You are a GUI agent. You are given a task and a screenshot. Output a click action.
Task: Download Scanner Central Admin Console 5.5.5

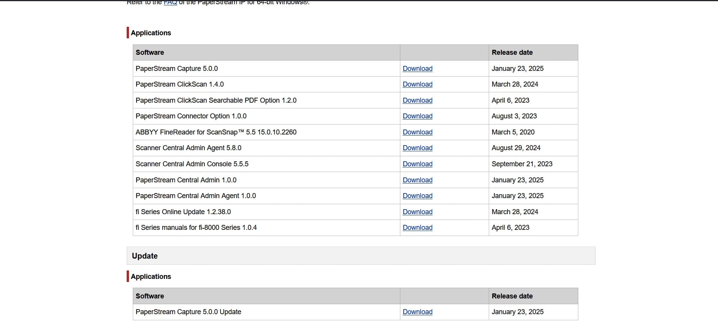click(x=417, y=164)
